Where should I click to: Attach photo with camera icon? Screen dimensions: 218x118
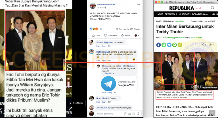129,114
